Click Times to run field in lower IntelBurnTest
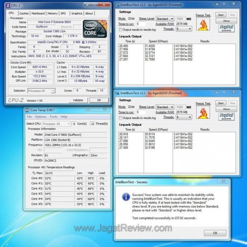The height and width of the screenshot is (247, 247). click(141, 112)
